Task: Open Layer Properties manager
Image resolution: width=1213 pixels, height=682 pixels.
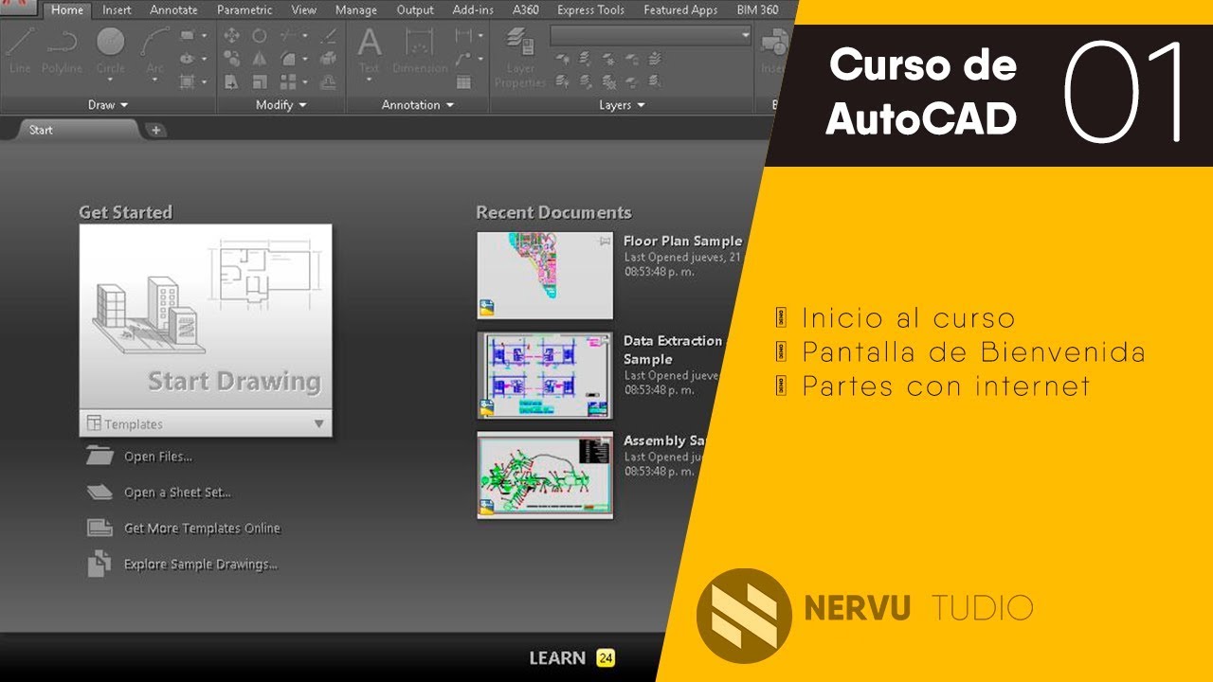Action: [x=519, y=57]
